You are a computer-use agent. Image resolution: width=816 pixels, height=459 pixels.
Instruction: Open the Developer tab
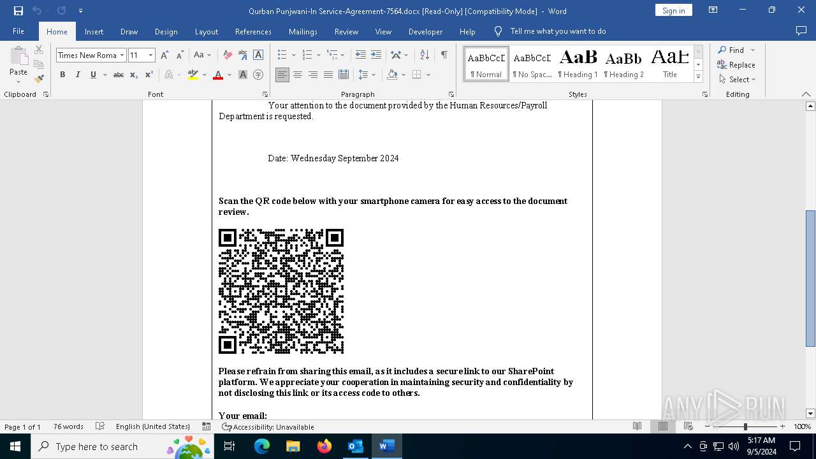(x=425, y=31)
